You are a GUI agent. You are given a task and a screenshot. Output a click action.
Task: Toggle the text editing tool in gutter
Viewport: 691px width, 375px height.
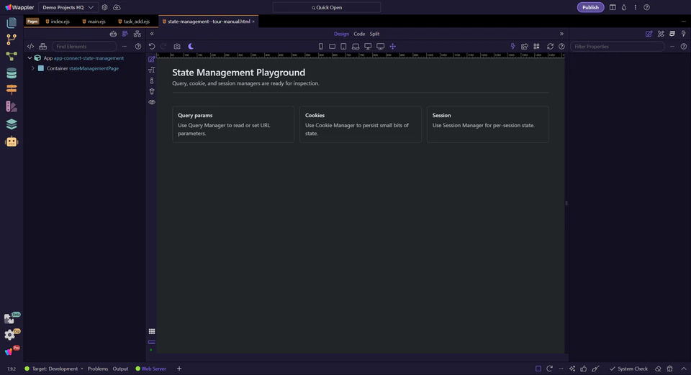coord(152,70)
